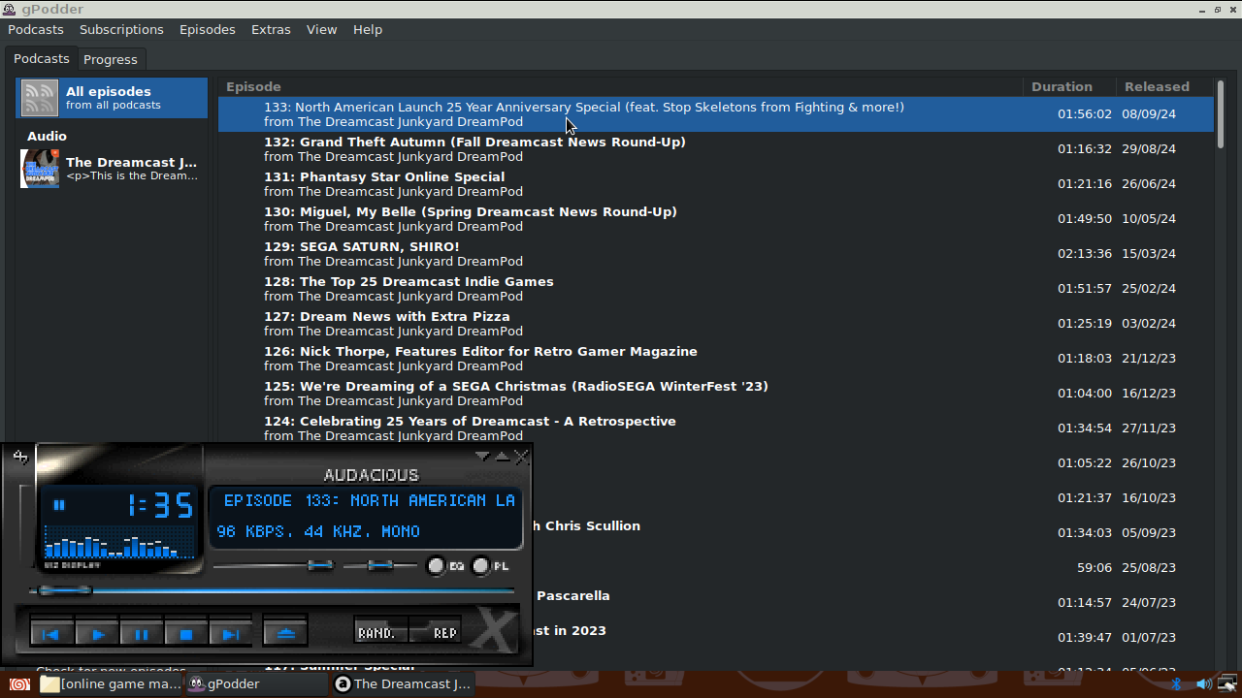Toggle the EQ equalizer button in Audacious
Image resolution: width=1242 pixels, height=698 pixels.
pyautogui.click(x=446, y=566)
